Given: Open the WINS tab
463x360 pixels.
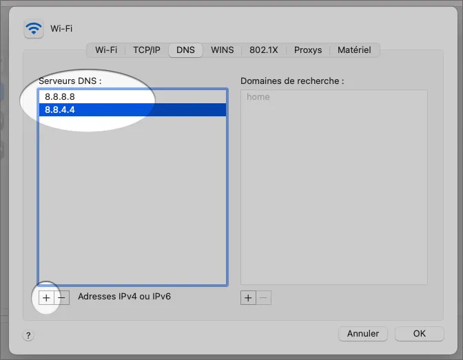Looking at the screenshot, I should [x=223, y=50].
